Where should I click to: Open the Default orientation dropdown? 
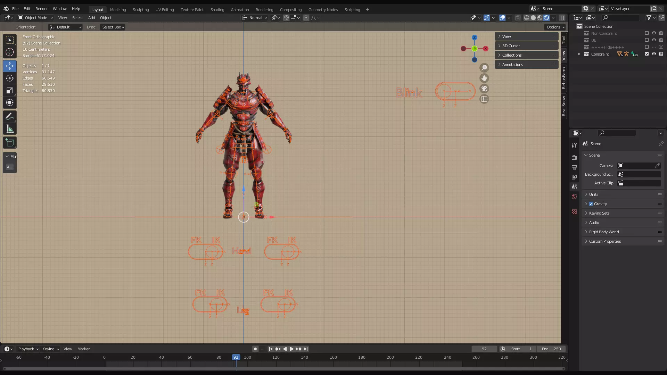(x=65, y=27)
